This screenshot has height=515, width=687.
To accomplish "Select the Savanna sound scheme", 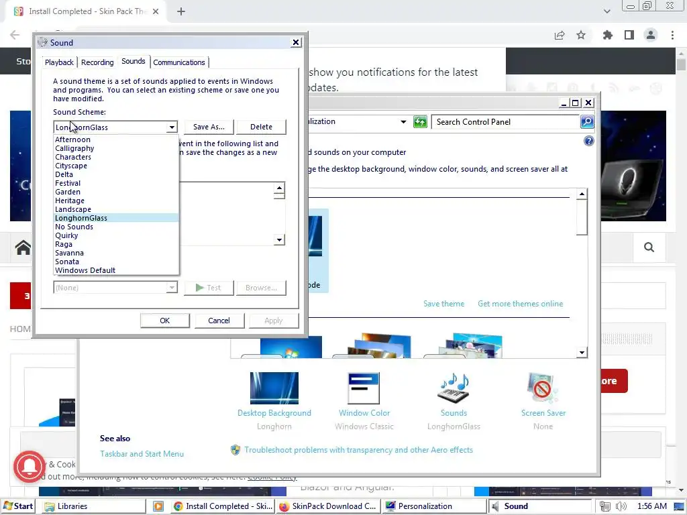I will (116, 253).
